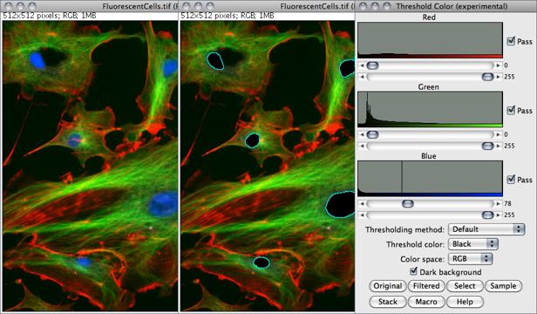Click right arrow of Blue minimum slider
The image size is (537, 314).
tap(499, 203)
